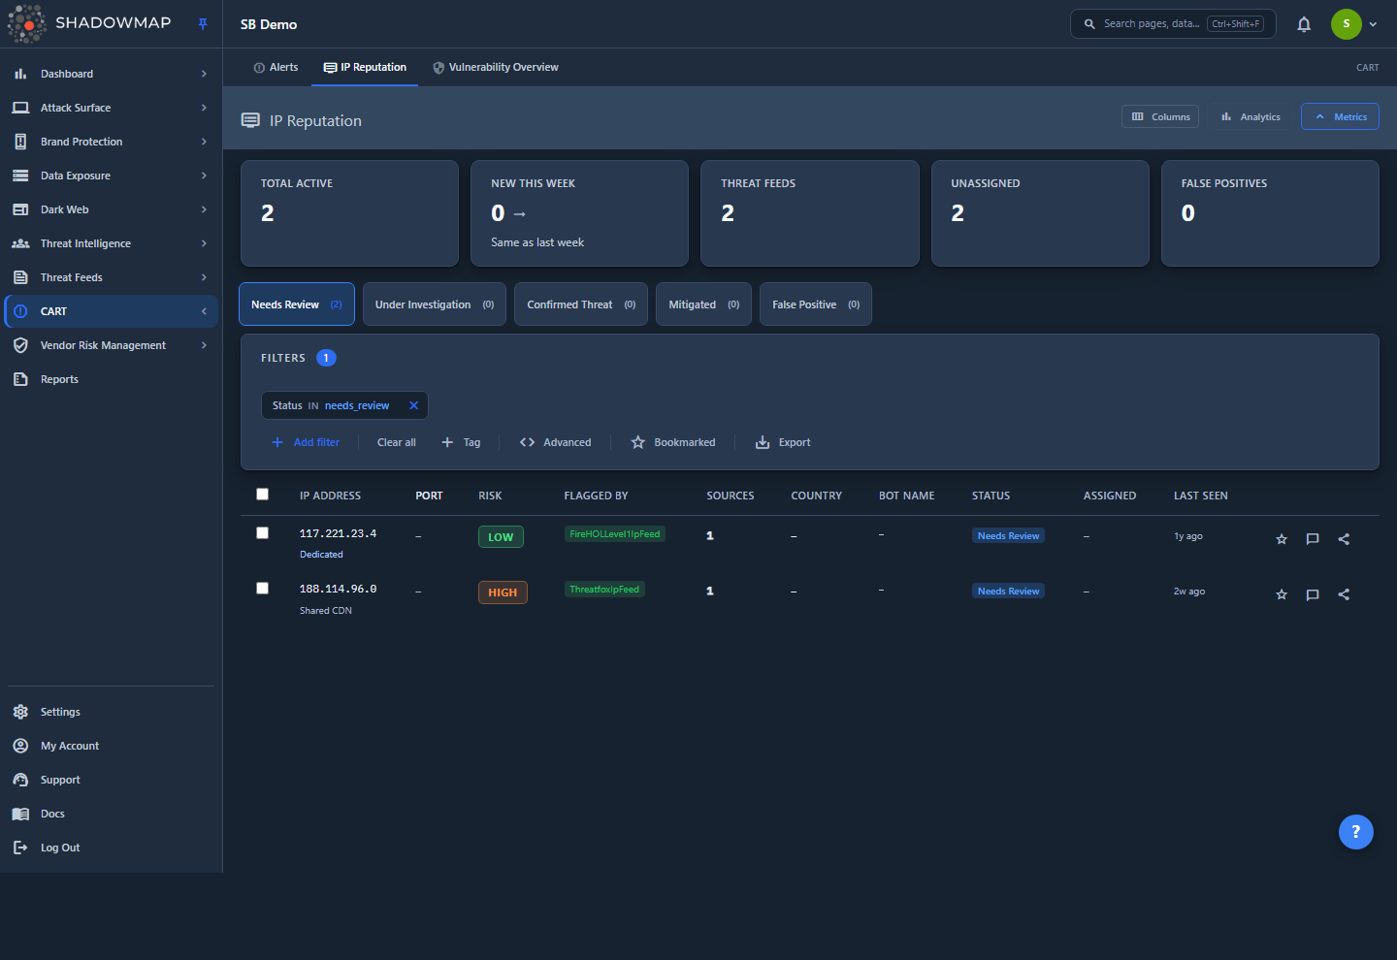Export the IP reputation list
The width and height of the screenshot is (1397, 960).
point(783,442)
